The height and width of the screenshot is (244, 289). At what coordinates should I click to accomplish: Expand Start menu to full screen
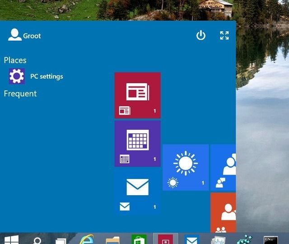tap(224, 36)
